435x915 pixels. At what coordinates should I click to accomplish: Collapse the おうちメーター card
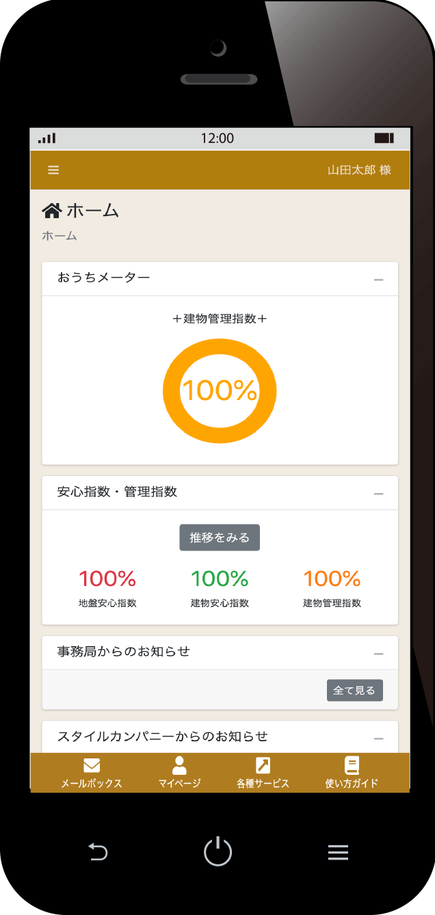(x=378, y=280)
